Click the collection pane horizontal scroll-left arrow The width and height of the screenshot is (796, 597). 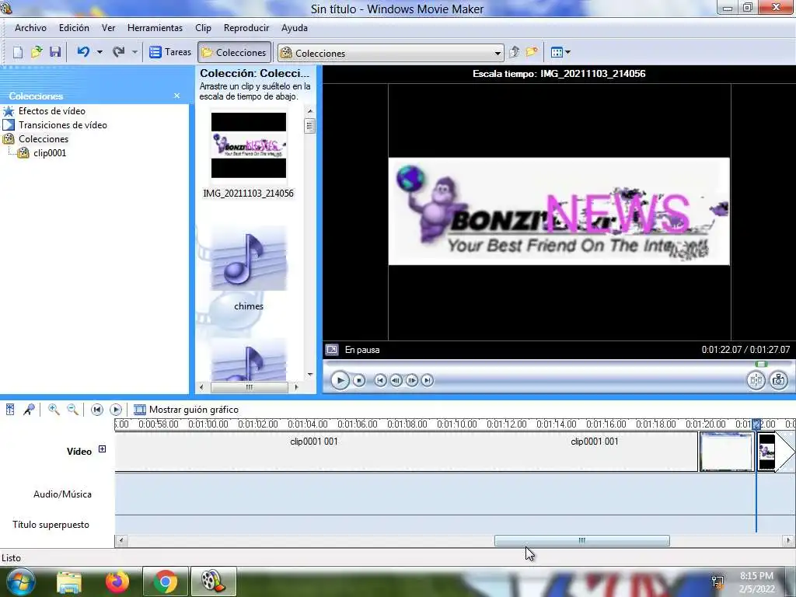(201, 387)
